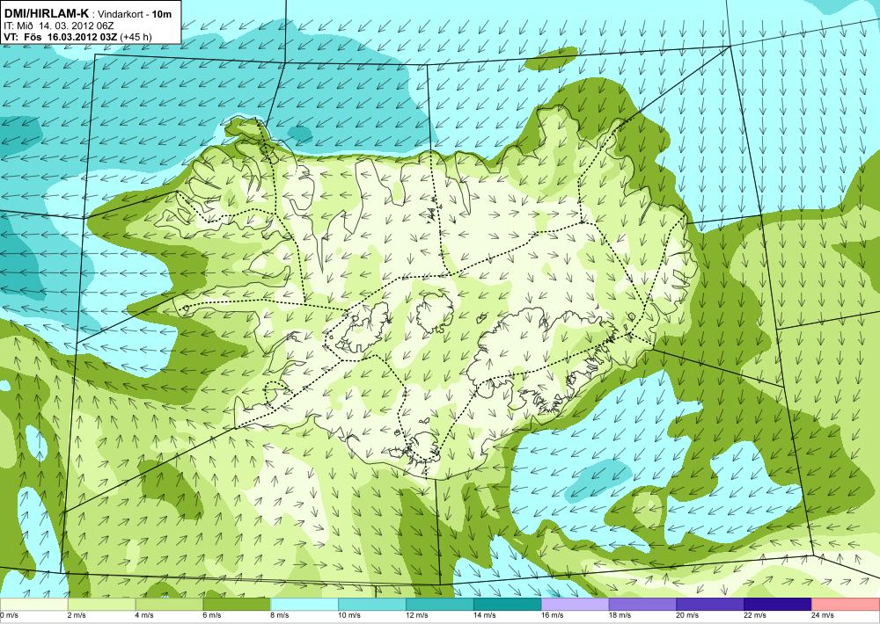The image size is (880, 624).
Task: Choose the turquoise 10–12 m/s legend swatch
Action: click(372, 604)
